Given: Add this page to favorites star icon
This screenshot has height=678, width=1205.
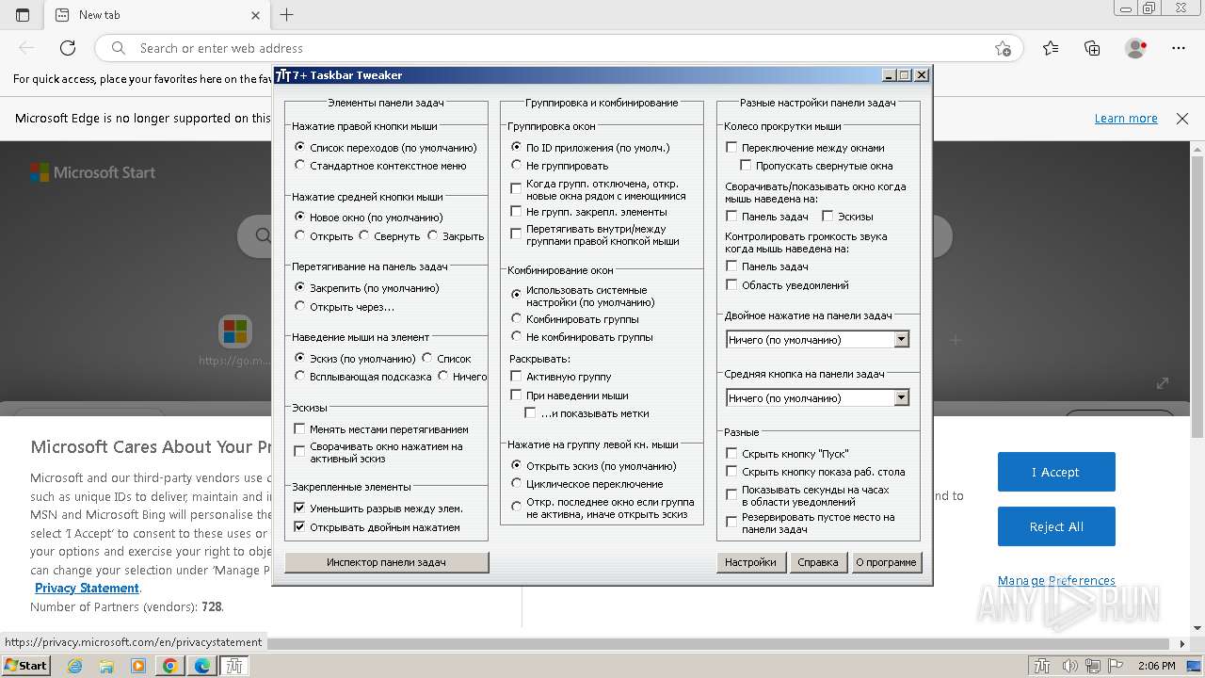Looking at the screenshot, I should 1003,48.
